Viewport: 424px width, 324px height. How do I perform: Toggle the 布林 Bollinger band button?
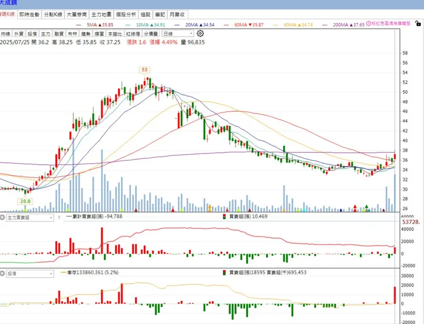coord(72,34)
